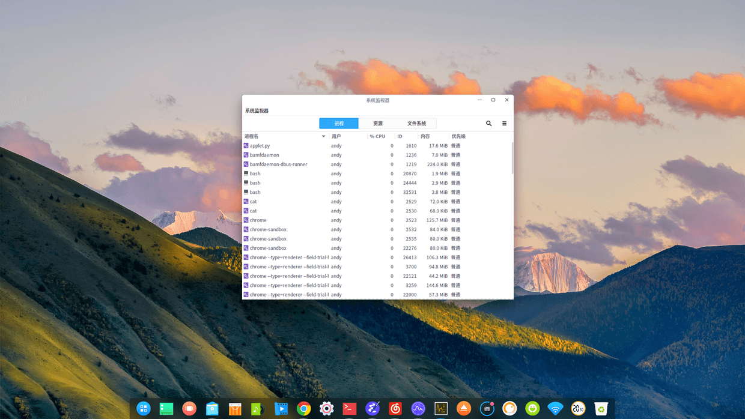Open the blue video player dock icon
The height and width of the screenshot is (419, 745).
[x=281, y=409]
